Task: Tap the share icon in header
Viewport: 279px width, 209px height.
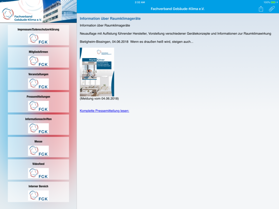Action: (261, 9)
